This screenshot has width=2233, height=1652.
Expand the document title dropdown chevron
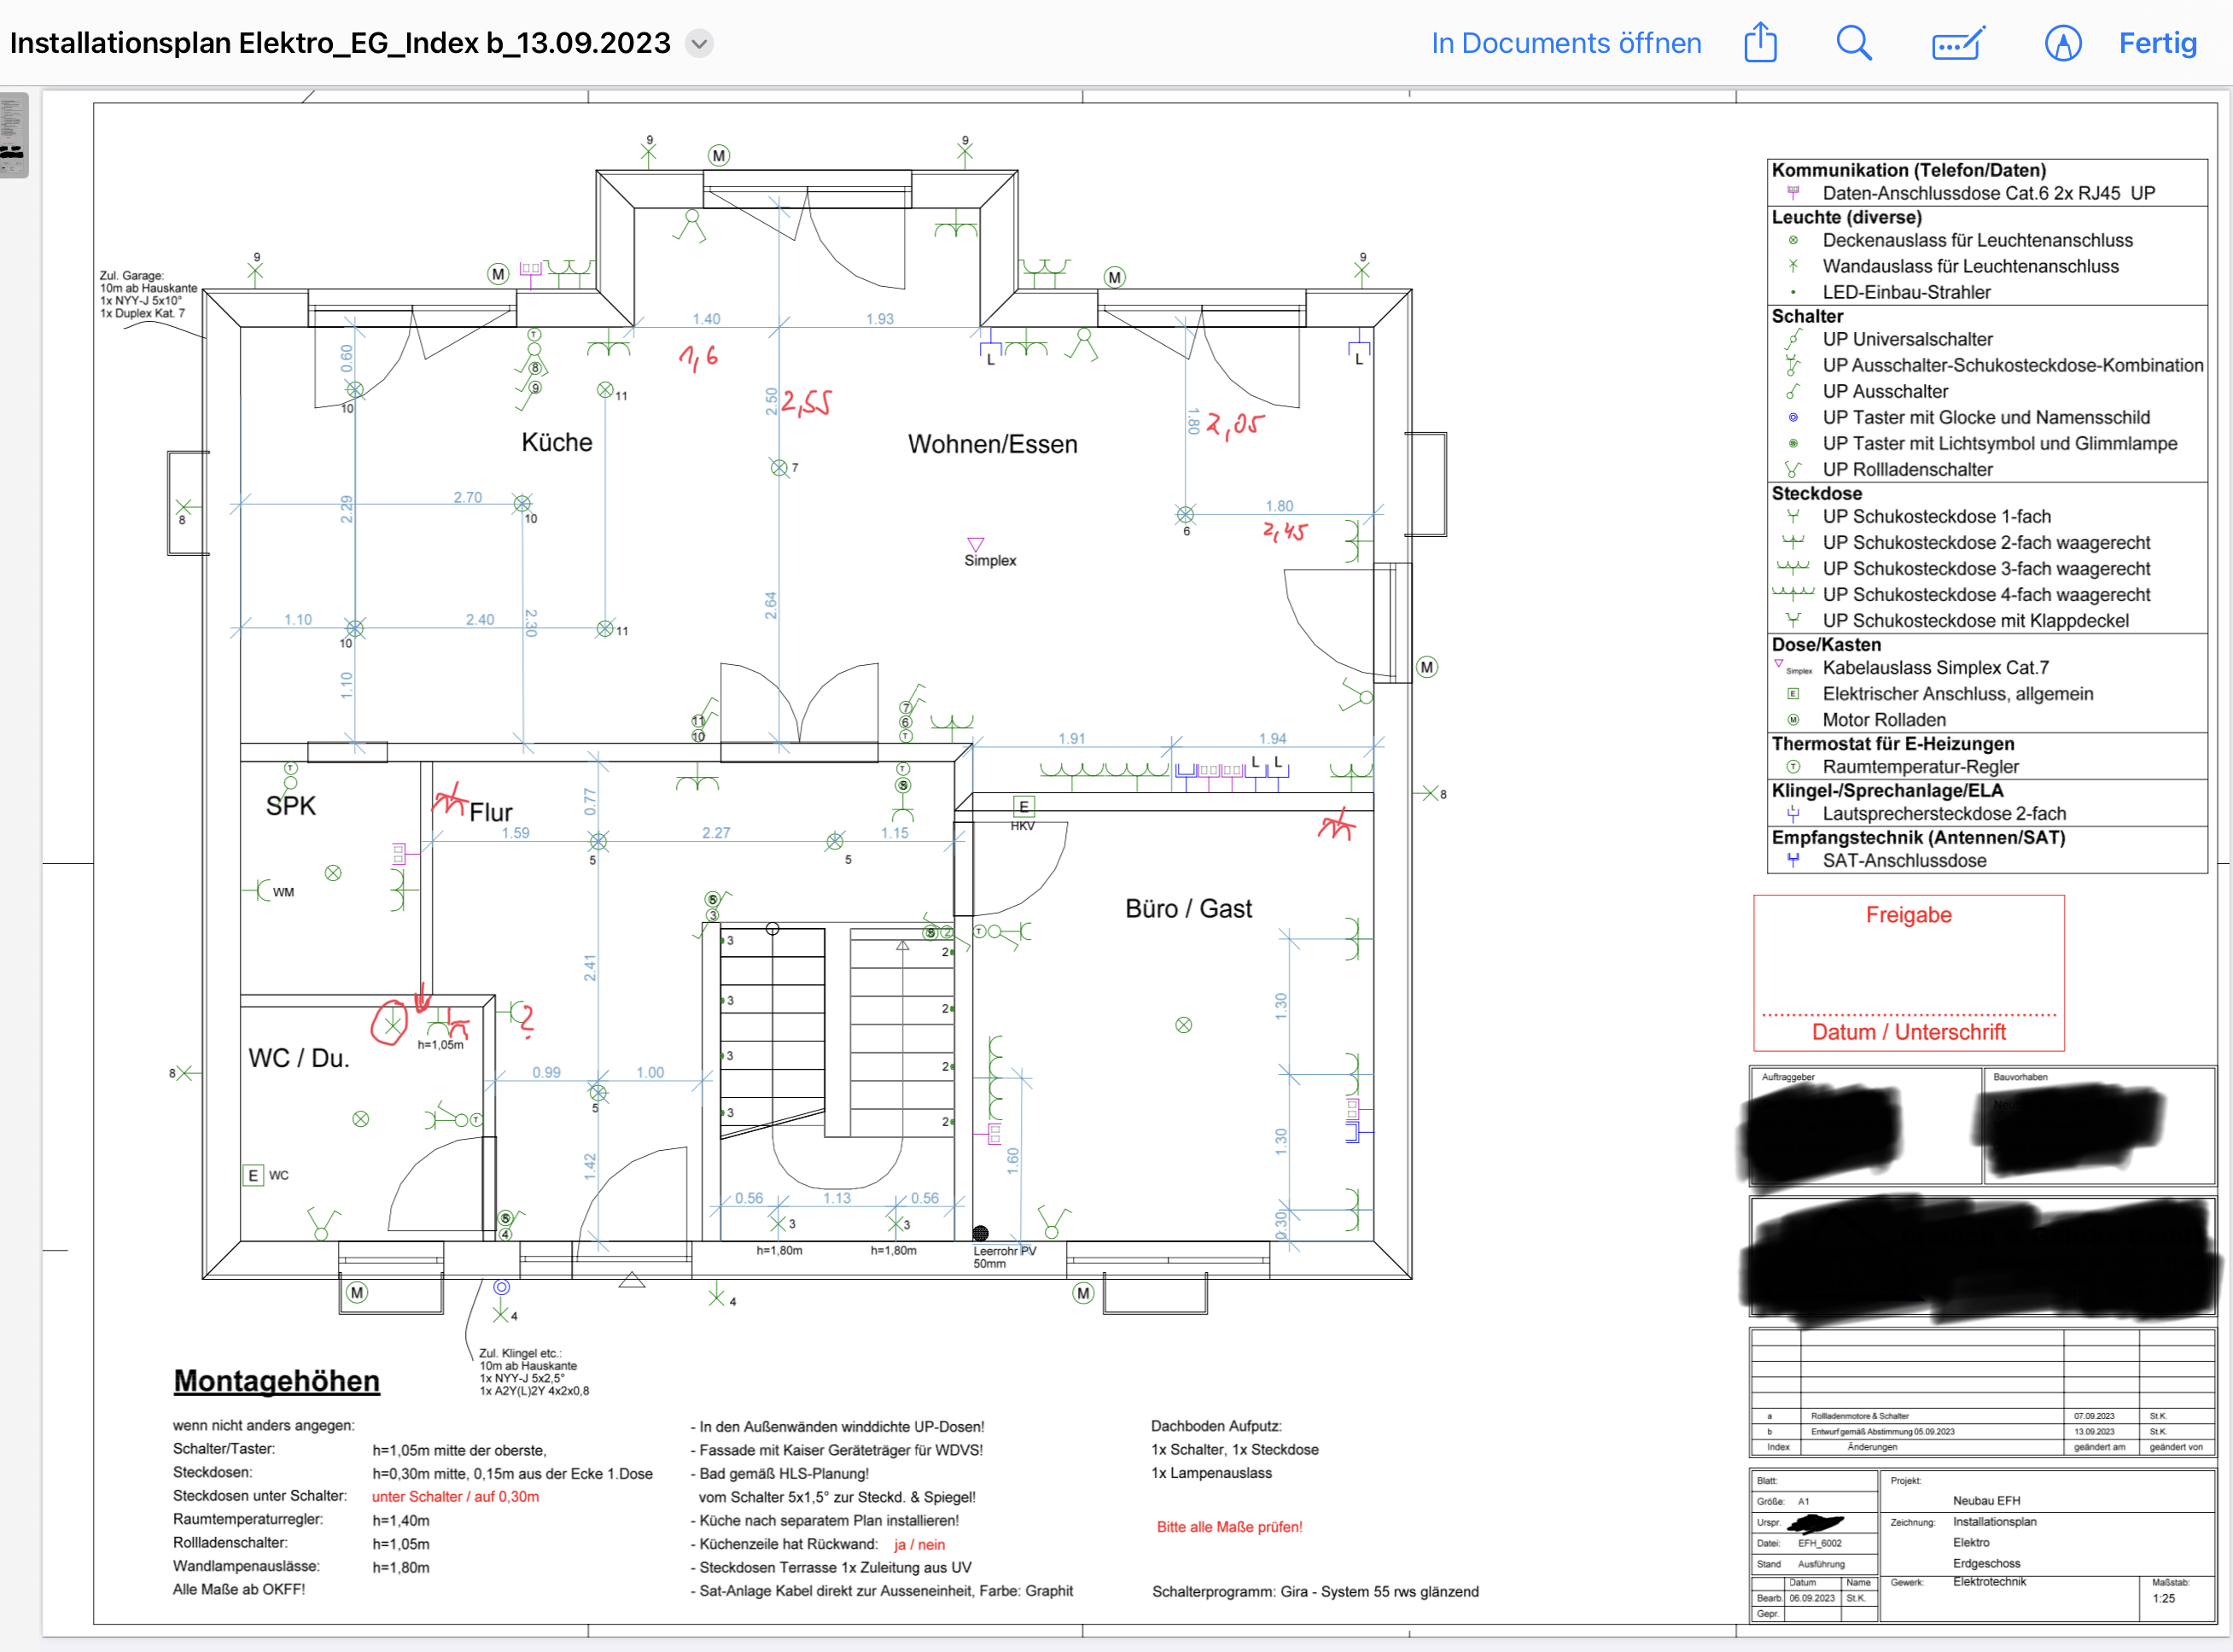(x=700, y=43)
